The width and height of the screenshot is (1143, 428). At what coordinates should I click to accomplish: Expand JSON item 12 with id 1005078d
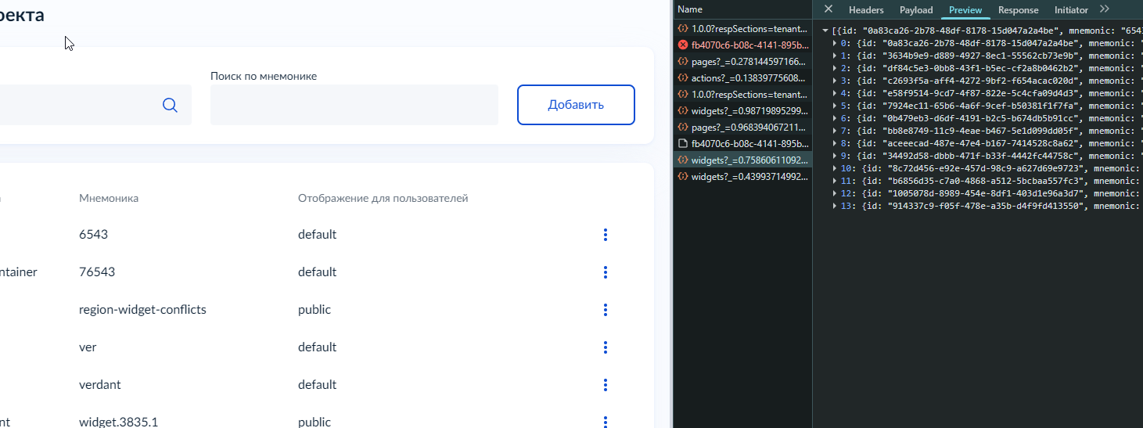[x=835, y=193]
